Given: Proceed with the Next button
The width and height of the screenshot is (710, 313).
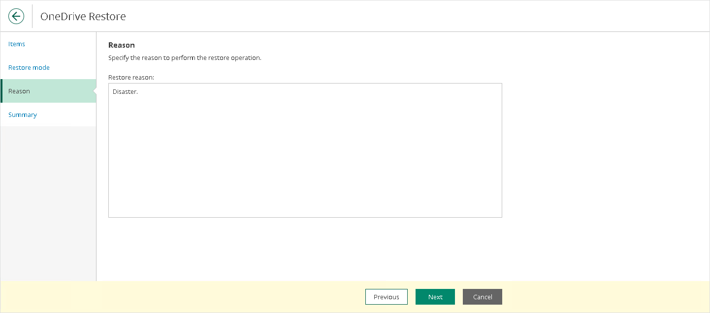Looking at the screenshot, I should coord(435,297).
